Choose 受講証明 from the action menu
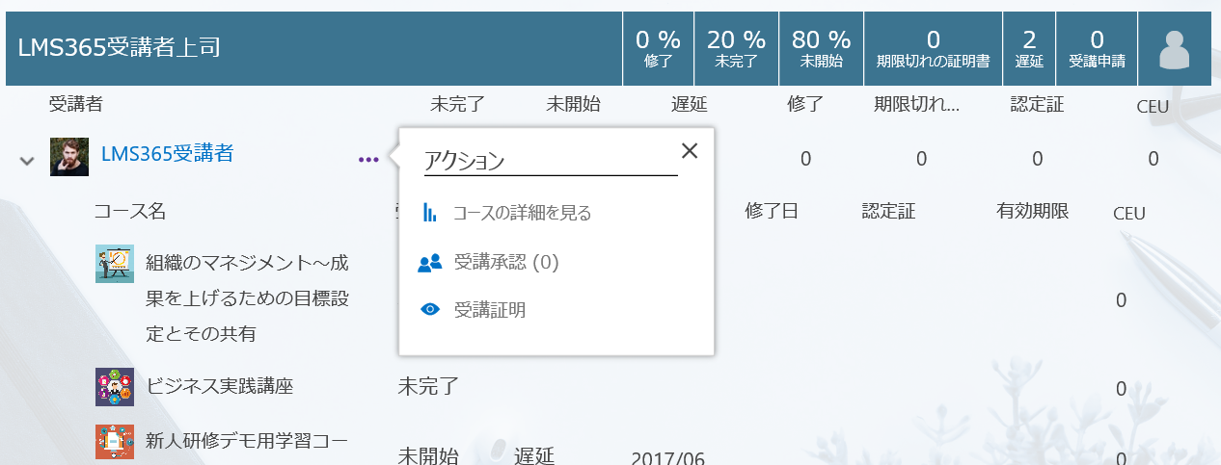1221x465 pixels. click(x=490, y=310)
